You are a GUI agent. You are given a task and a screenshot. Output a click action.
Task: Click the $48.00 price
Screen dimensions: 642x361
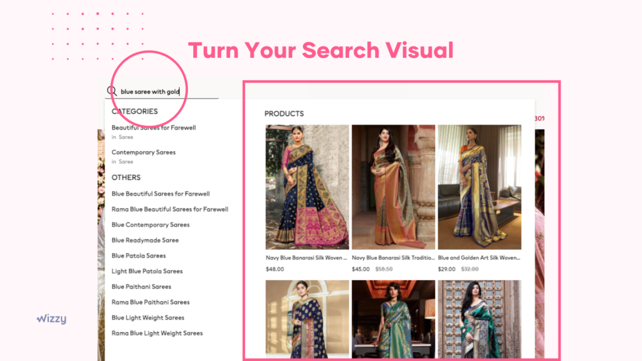coord(275,269)
